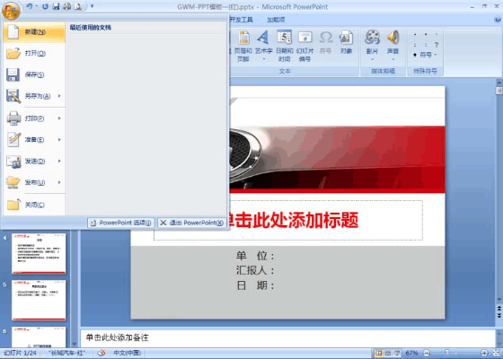Click the PowerPoint 选项(I) button
The height and width of the screenshot is (359, 503).
pyautogui.click(x=121, y=223)
